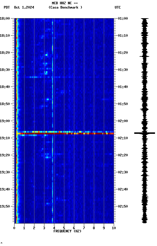The height and width of the screenshot is (246, 157).
Task: Click the 02:30 UTC time label
Action: point(123,173)
